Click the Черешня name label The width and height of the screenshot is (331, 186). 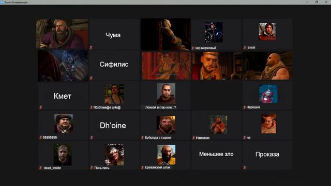253,107
